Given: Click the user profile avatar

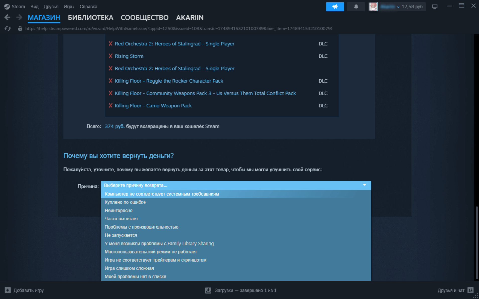Looking at the screenshot, I should pos(373,7).
